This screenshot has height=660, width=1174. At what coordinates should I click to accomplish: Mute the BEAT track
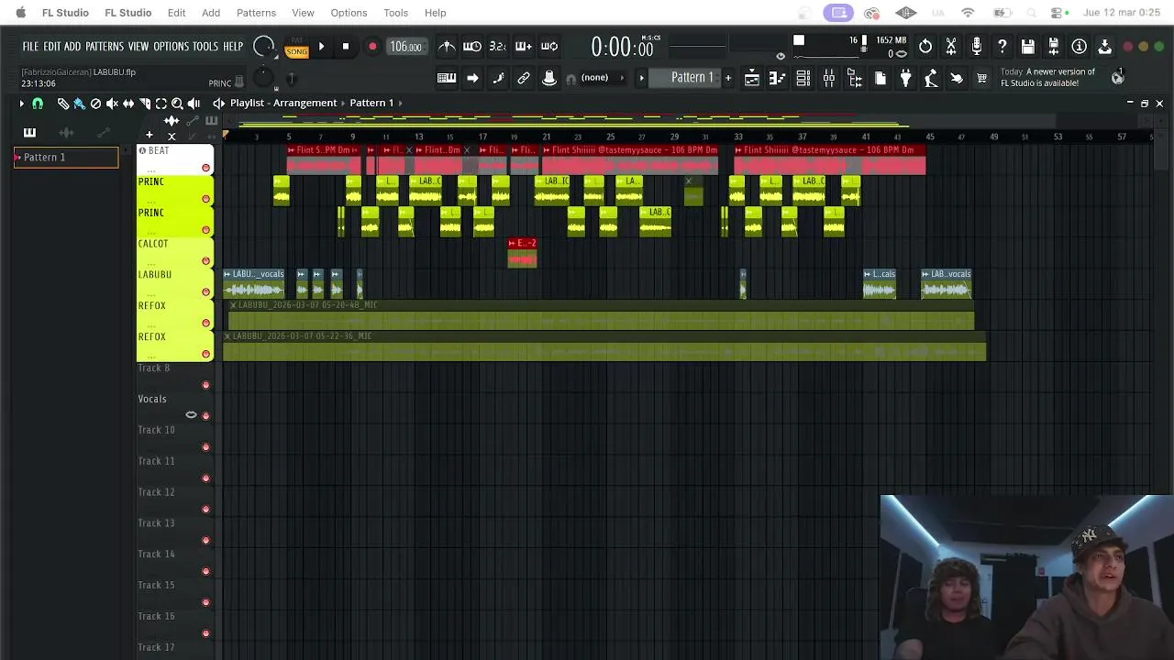pyautogui.click(x=205, y=168)
